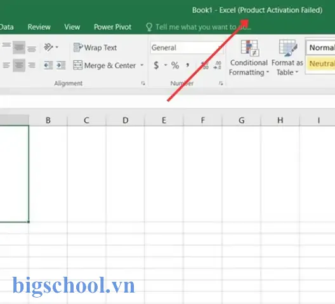
Task: Expand the Merge & Center dropdown arrow
Action: point(142,65)
